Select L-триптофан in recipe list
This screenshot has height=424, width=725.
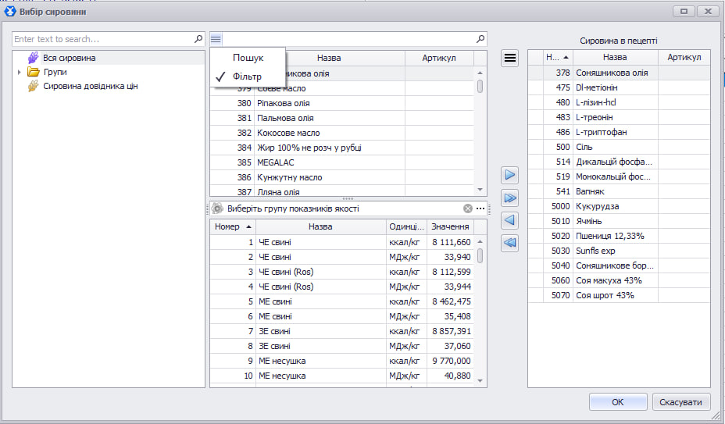pos(619,132)
